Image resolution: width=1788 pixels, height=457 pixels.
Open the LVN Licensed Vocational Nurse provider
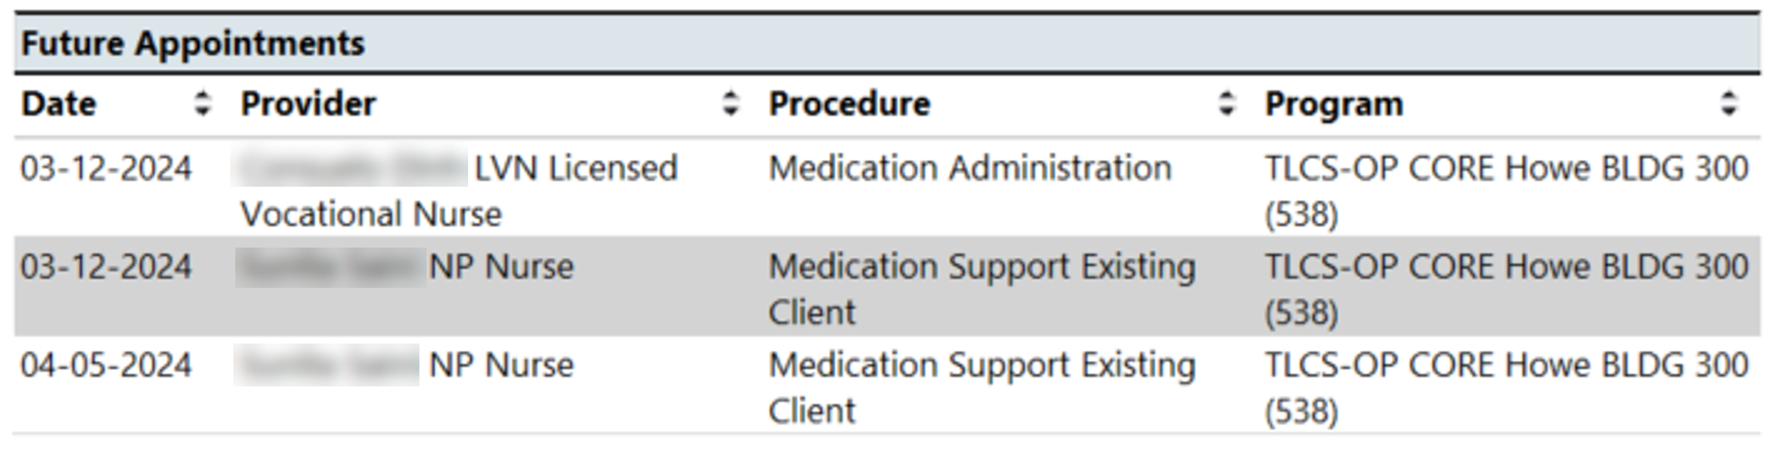click(459, 191)
